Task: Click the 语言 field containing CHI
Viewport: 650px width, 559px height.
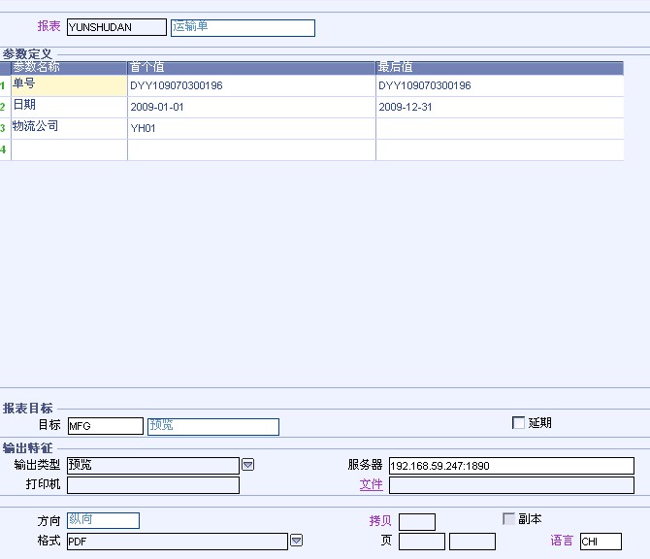Action: [x=600, y=542]
